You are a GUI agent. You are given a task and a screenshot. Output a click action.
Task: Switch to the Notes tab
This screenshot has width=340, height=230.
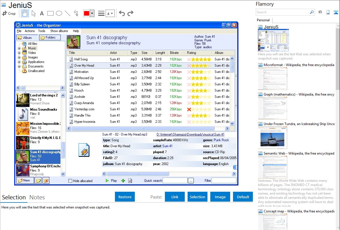(x=37, y=197)
